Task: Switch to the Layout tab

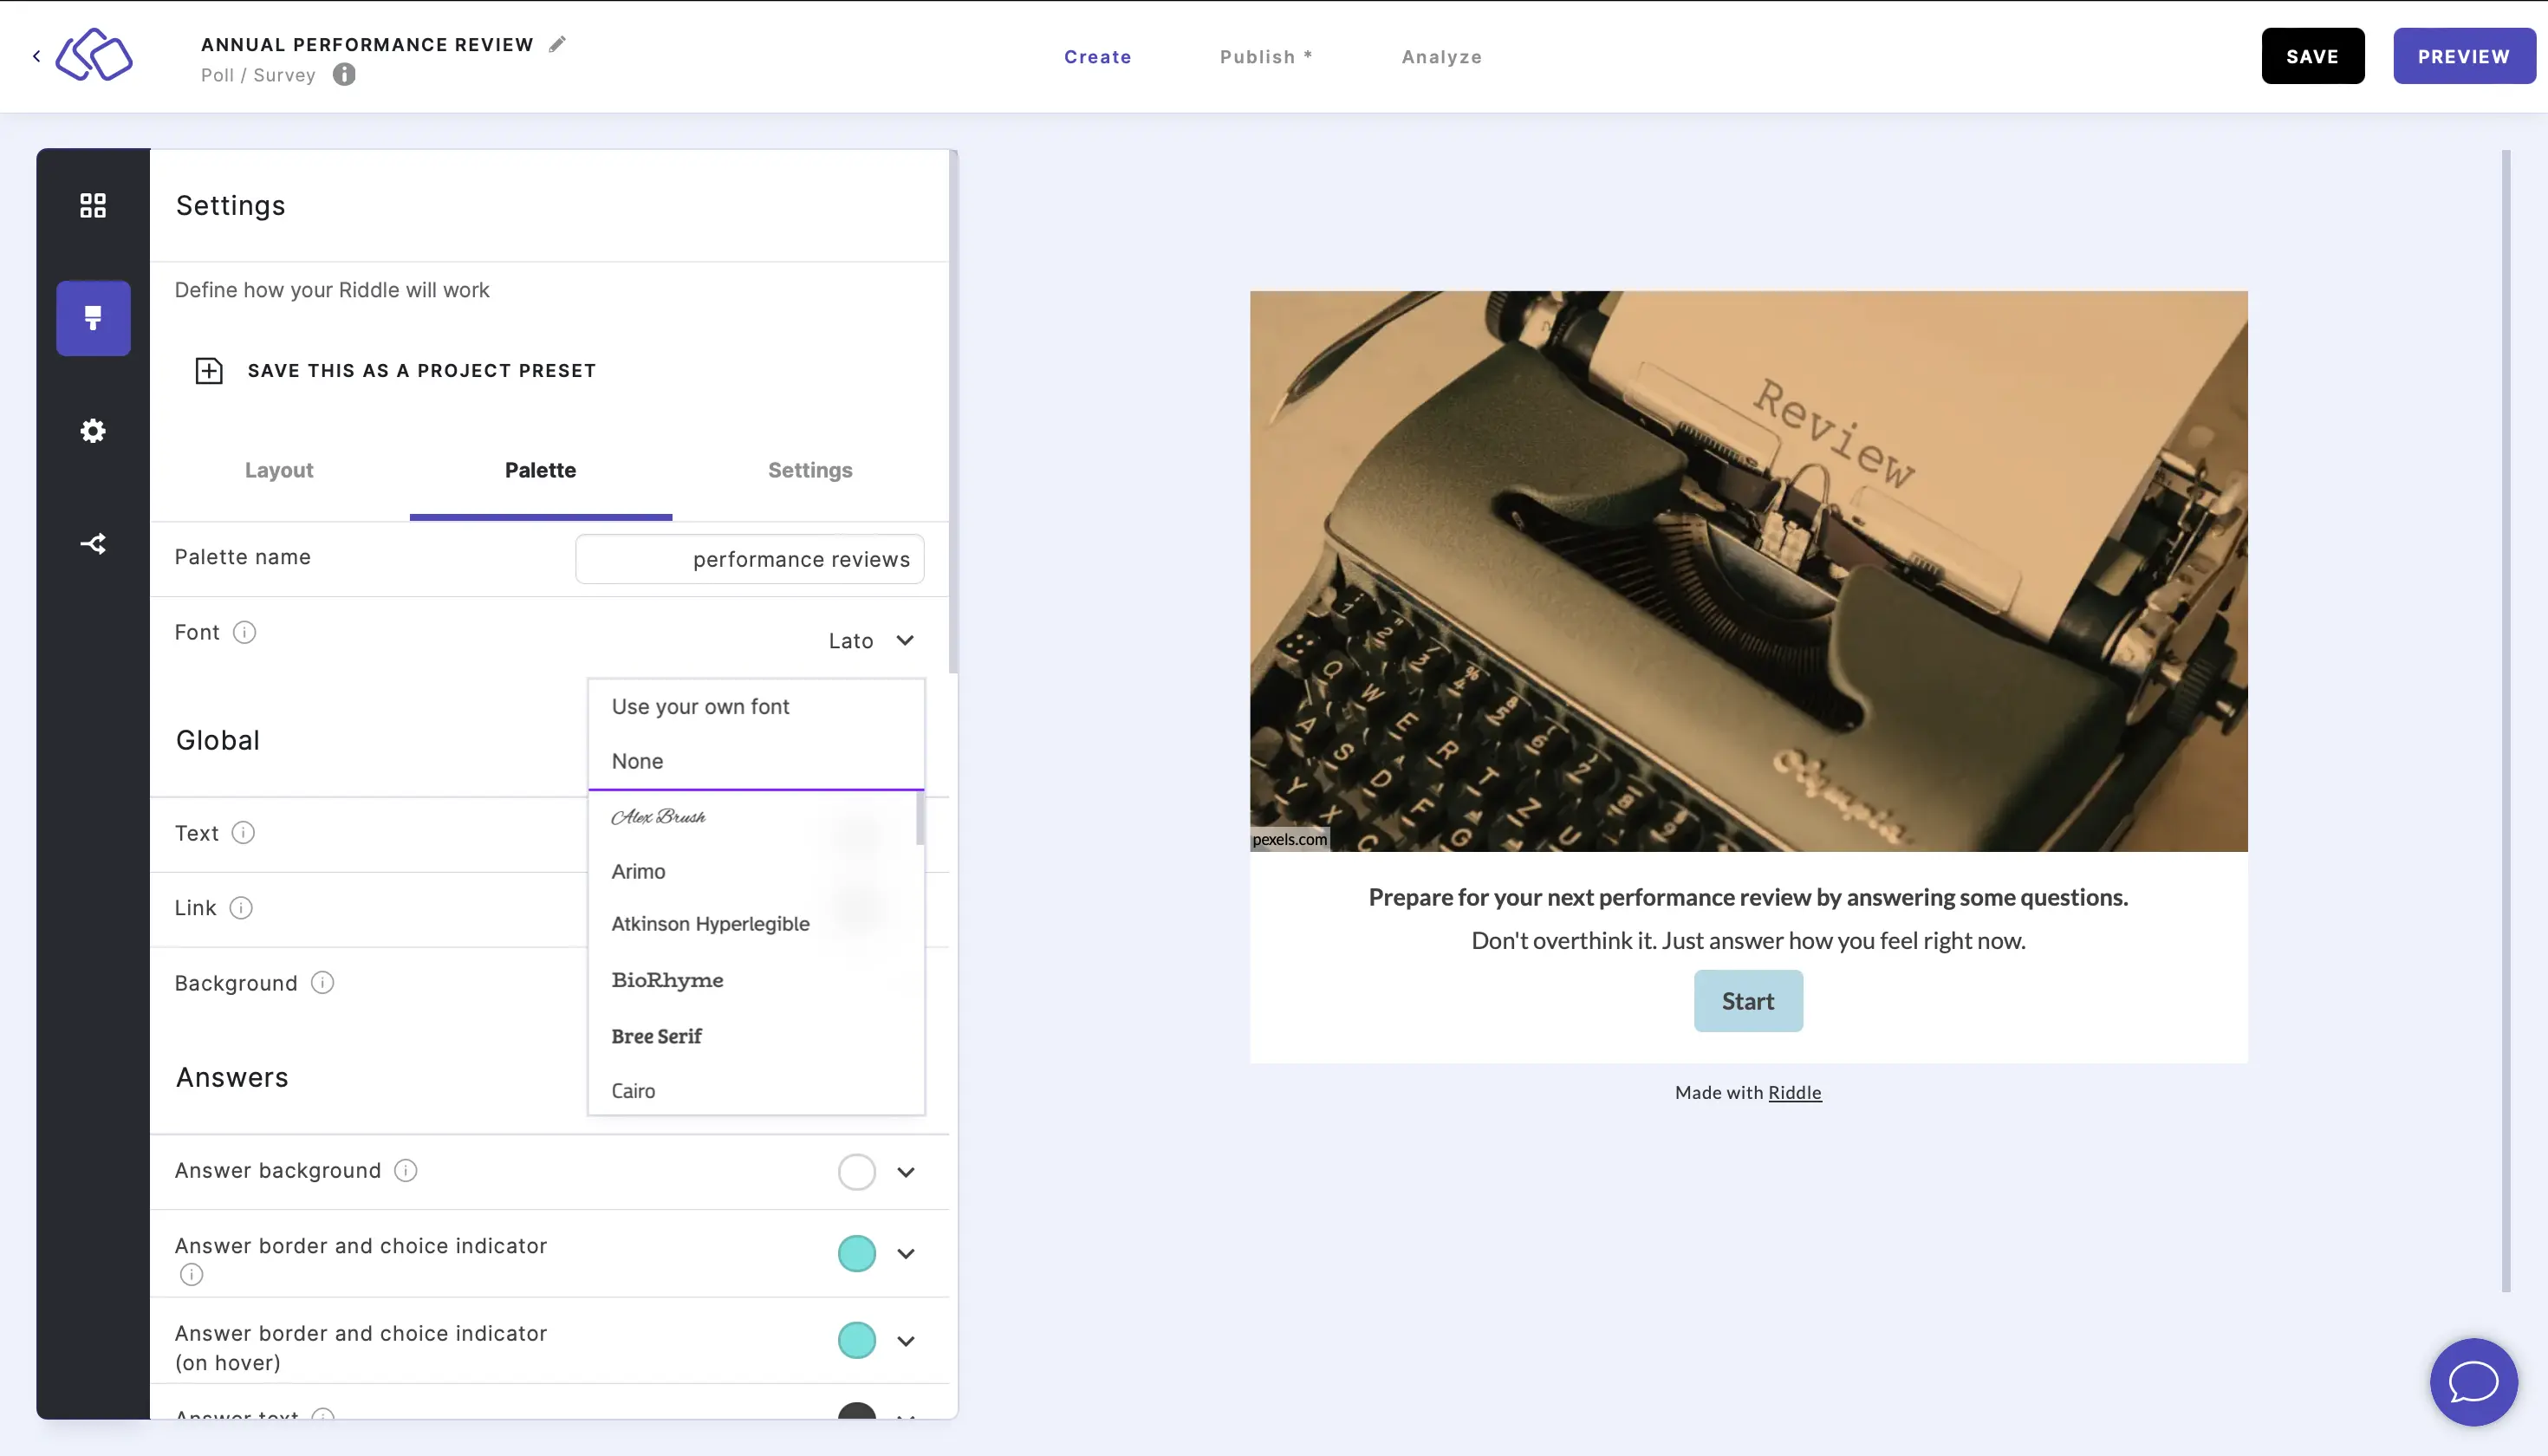Action: [279, 470]
